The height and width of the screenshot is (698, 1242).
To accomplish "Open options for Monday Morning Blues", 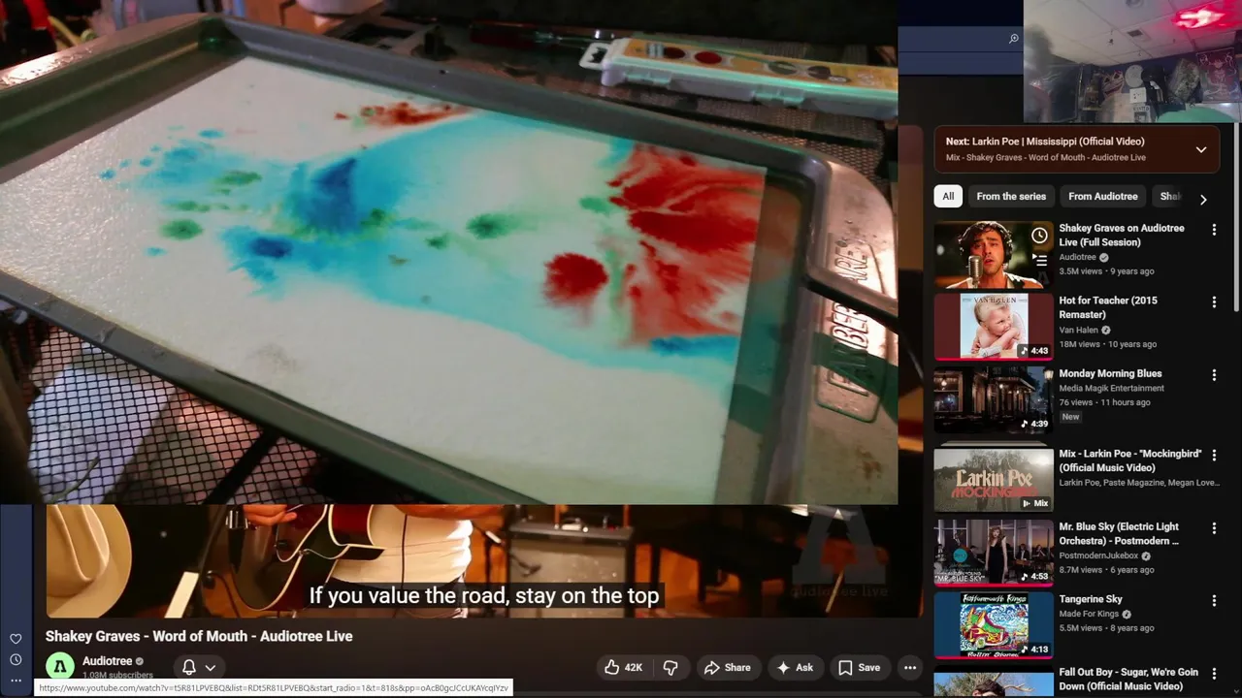I will click(x=1214, y=375).
